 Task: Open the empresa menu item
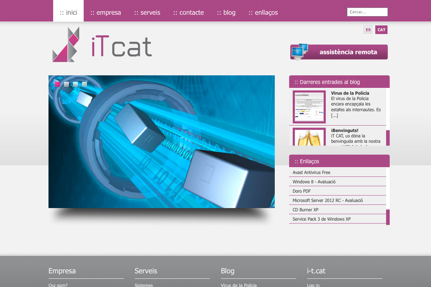(x=106, y=13)
